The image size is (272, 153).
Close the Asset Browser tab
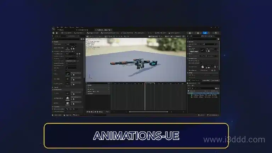(199, 83)
